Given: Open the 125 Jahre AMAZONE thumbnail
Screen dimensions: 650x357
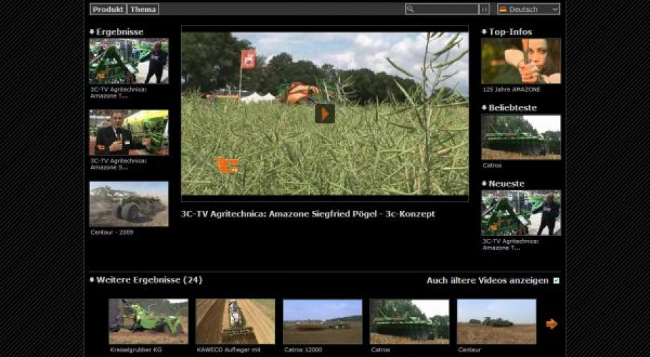Looking at the screenshot, I should [521, 61].
